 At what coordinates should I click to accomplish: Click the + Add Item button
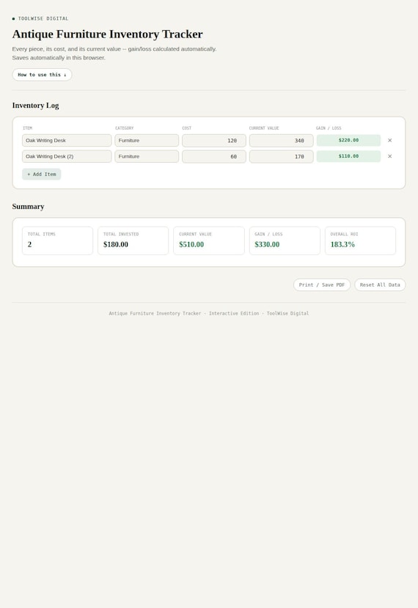tap(42, 174)
